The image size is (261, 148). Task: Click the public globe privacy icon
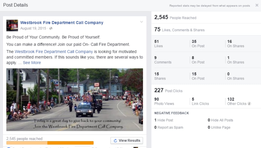[x=51, y=28]
